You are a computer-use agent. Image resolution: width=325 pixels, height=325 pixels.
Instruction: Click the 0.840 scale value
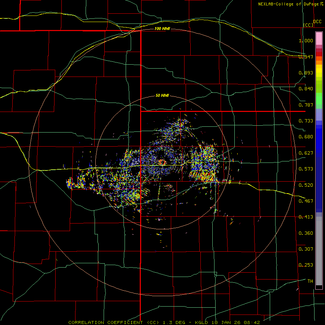click(306, 89)
